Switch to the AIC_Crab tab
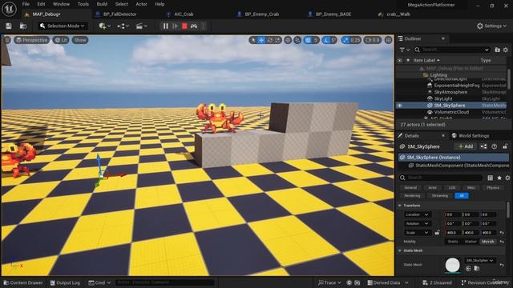 pos(184,14)
